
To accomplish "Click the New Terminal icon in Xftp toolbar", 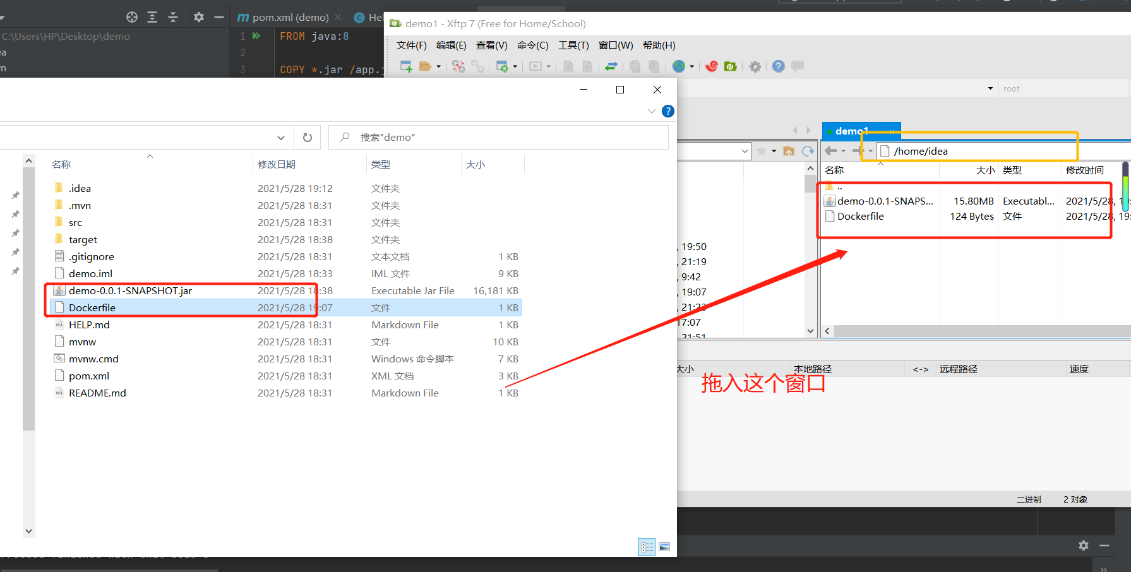I will [536, 66].
